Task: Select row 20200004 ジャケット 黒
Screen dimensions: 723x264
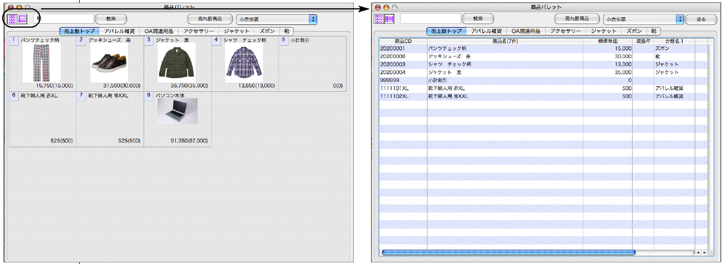Action: click(543, 72)
